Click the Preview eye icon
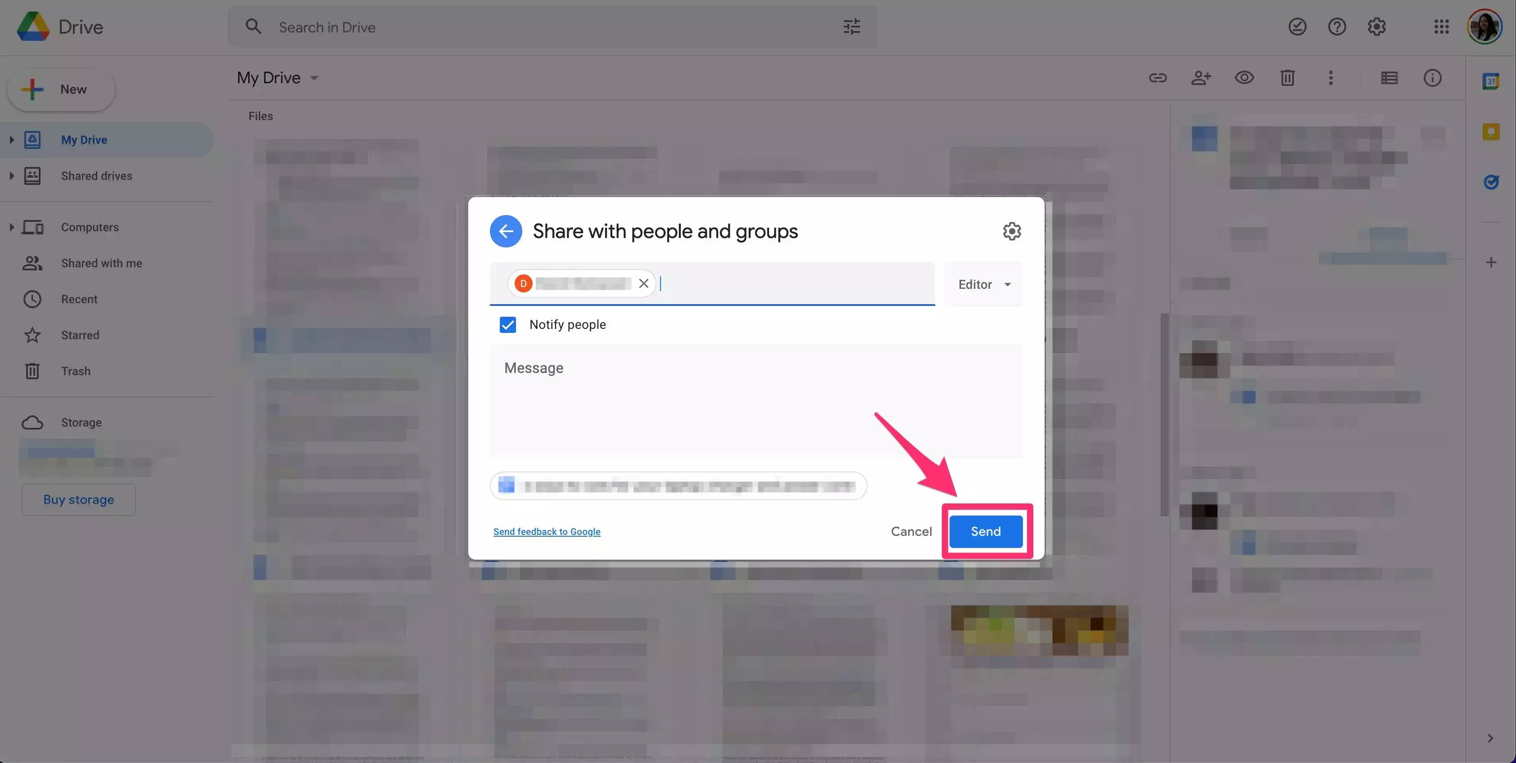This screenshot has width=1516, height=763. [1244, 77]
